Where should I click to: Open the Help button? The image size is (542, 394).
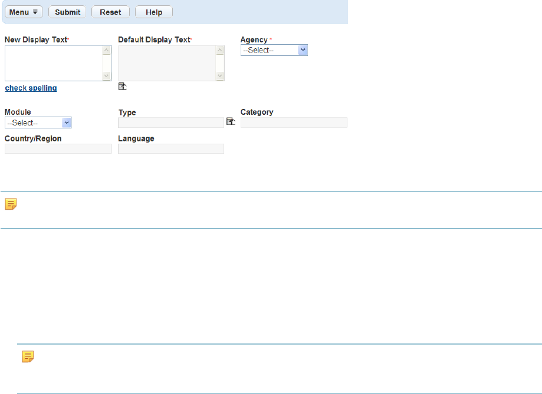click(x=154, y=12)
